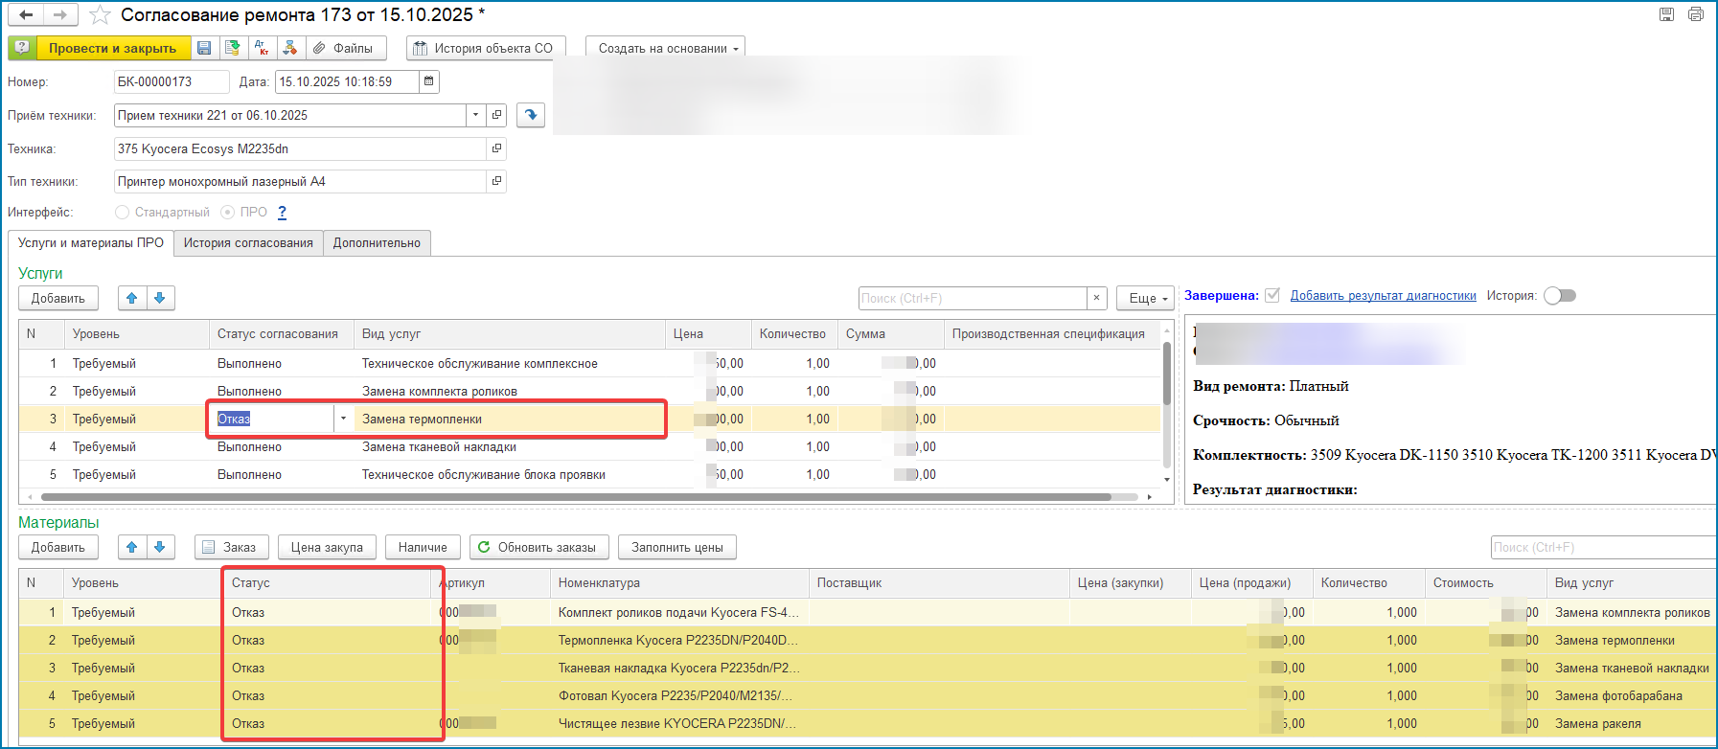Image resolution: width=1718 pixels, height=749 pixels.
Task: Open the Создать на основании dropdown
Action: point(668,49)
